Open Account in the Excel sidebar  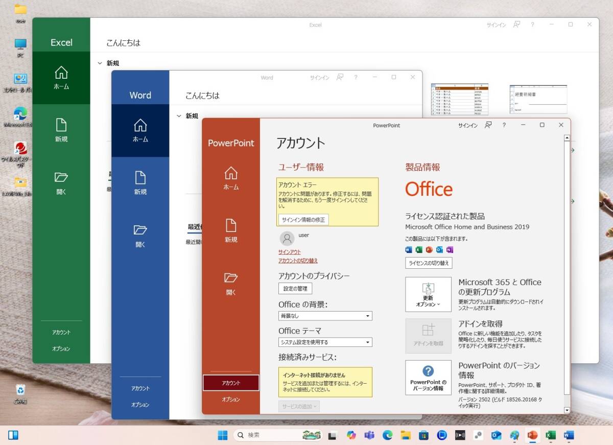coord(61,332)
